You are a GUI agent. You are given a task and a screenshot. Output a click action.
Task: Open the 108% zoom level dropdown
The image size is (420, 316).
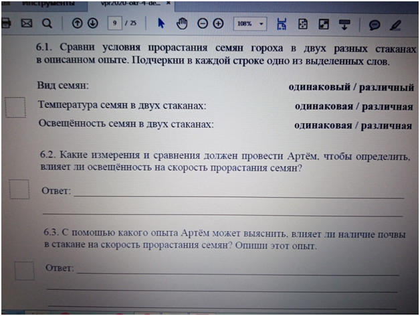point(250,23)
